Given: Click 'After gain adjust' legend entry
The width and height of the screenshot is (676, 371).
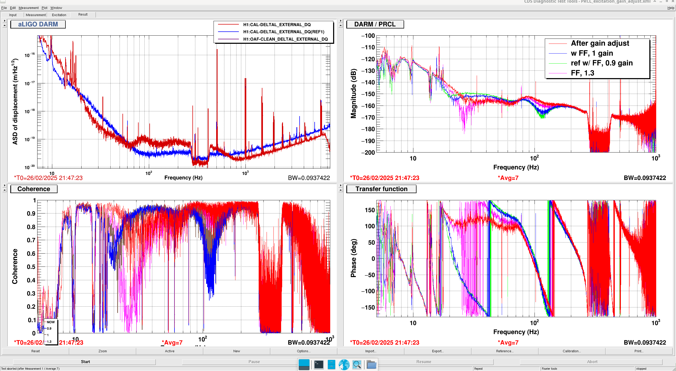Looking at the screenshot, I should pyautogui.click(x=600, y=43).
